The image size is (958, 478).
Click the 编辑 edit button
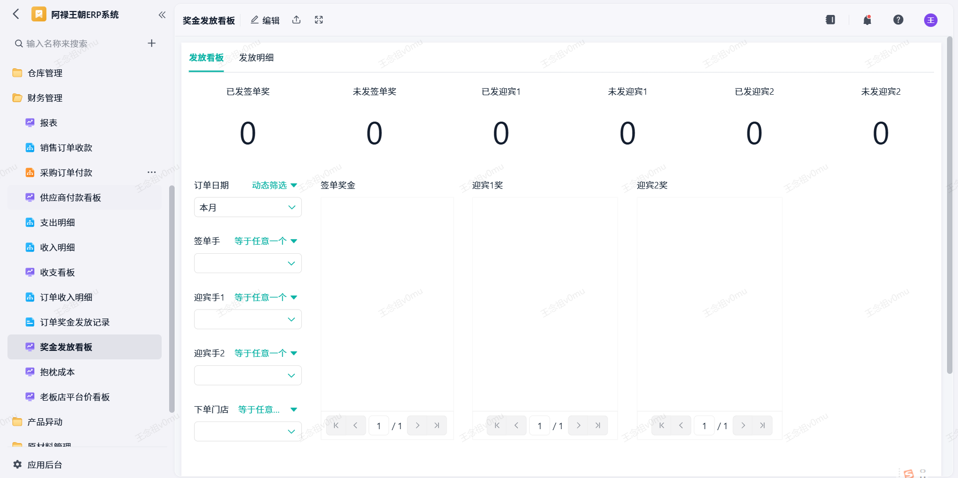pyautogui.click(x=265, y=20)
